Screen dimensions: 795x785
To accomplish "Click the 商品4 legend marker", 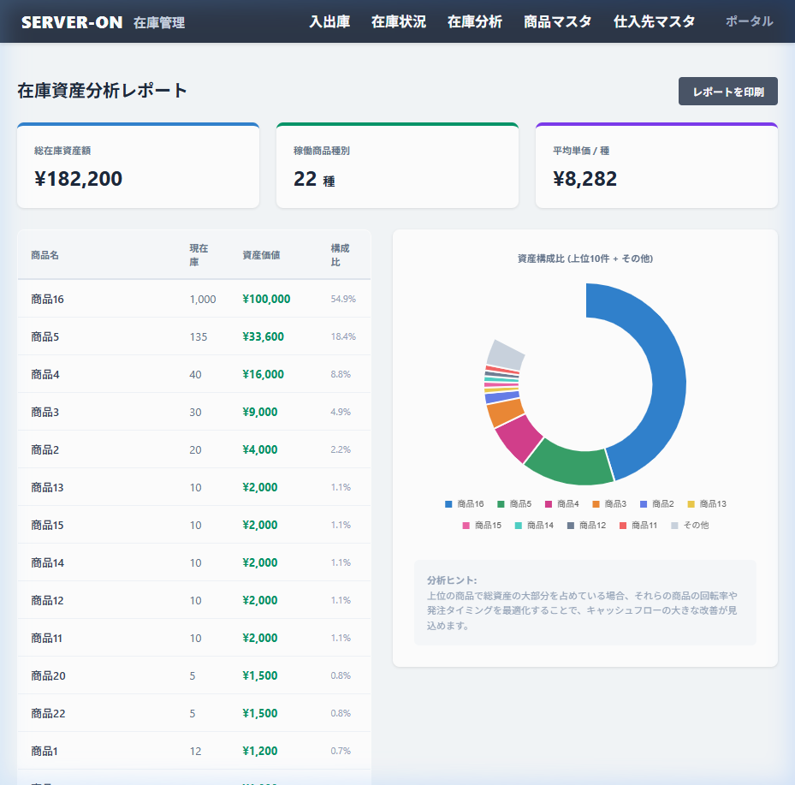I will tap(549, 503).
